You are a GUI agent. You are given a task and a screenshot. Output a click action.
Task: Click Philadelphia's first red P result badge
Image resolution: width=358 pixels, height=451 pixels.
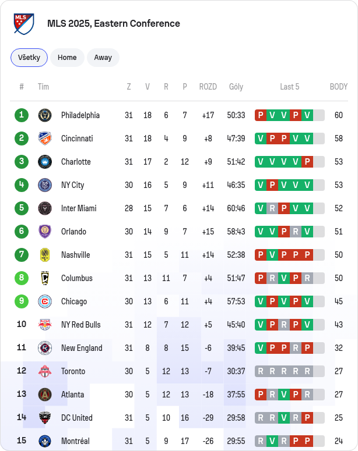tap(261, 115)
